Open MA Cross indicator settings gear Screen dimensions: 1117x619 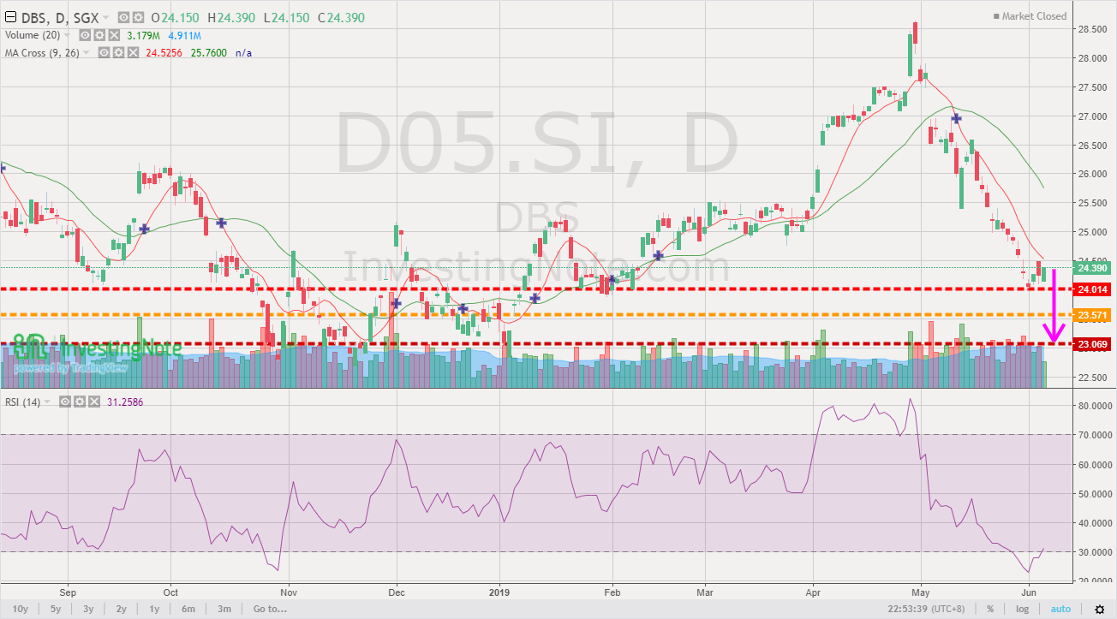click(x=117, y=51)
